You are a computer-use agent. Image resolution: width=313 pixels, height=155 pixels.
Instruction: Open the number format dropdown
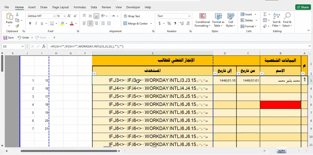pyautogui.click(x=189, y=16)
